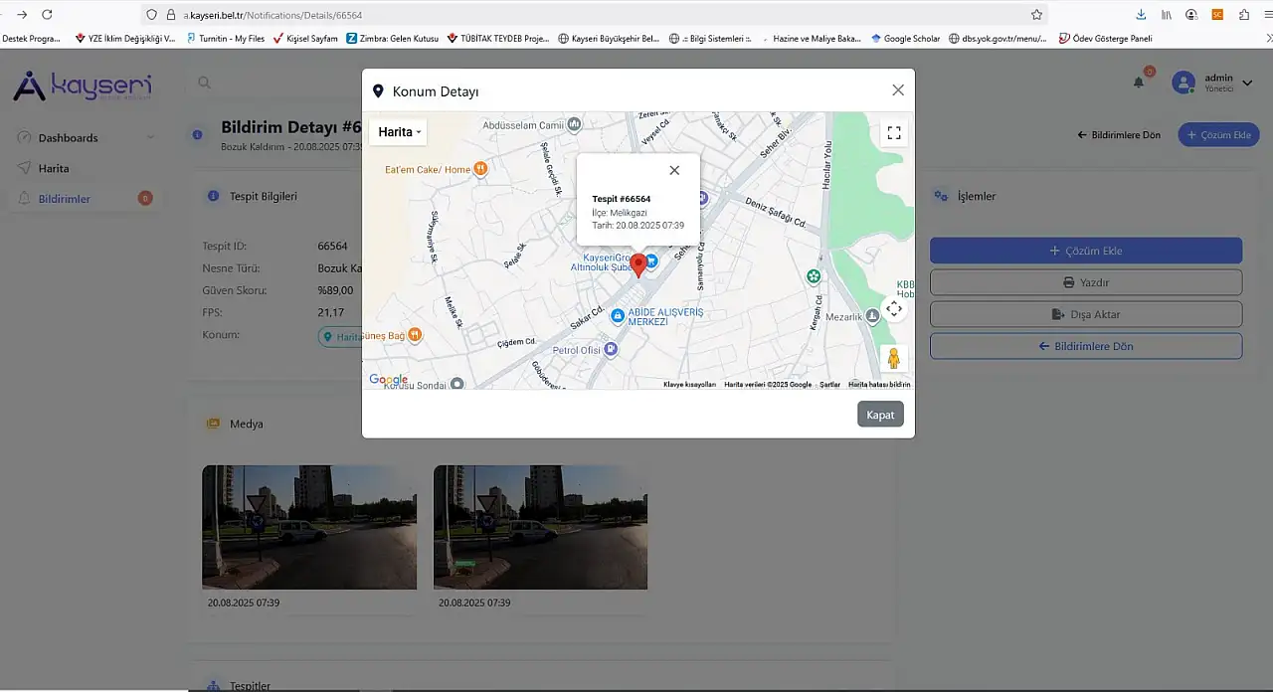
Task: Click the browser address bar
Action: pyautogui.click(x=597, y=15)
